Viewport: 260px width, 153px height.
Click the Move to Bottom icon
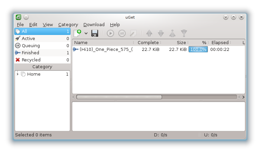pos(184,33)
